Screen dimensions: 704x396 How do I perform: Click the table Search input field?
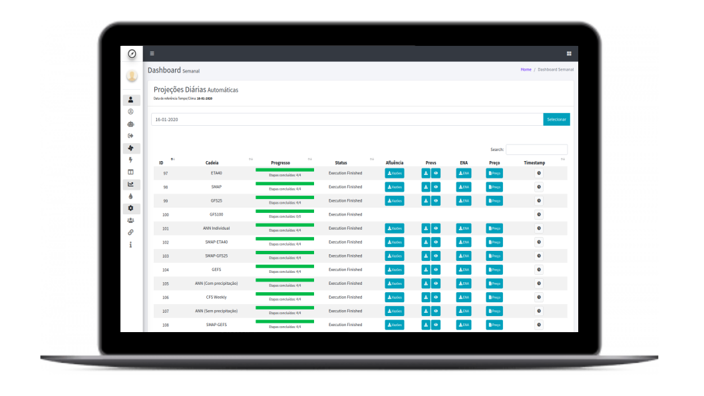[536, 150]
